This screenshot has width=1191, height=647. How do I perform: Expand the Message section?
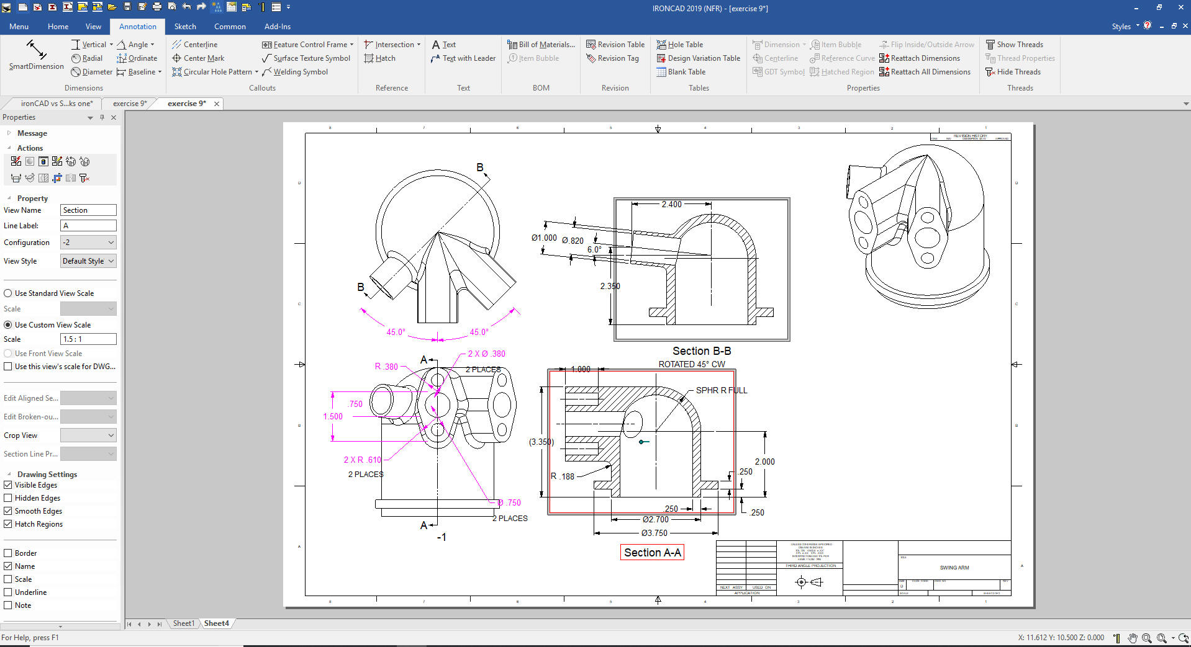click(x=9, y=133)
